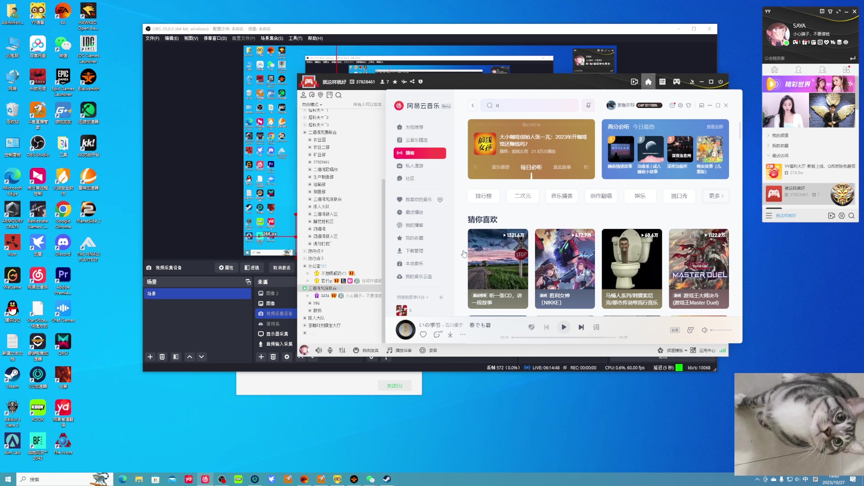This screenshot has width=864, height=486.
Task: Skip to next track in NetEase player
Action: tap(581, 327)
